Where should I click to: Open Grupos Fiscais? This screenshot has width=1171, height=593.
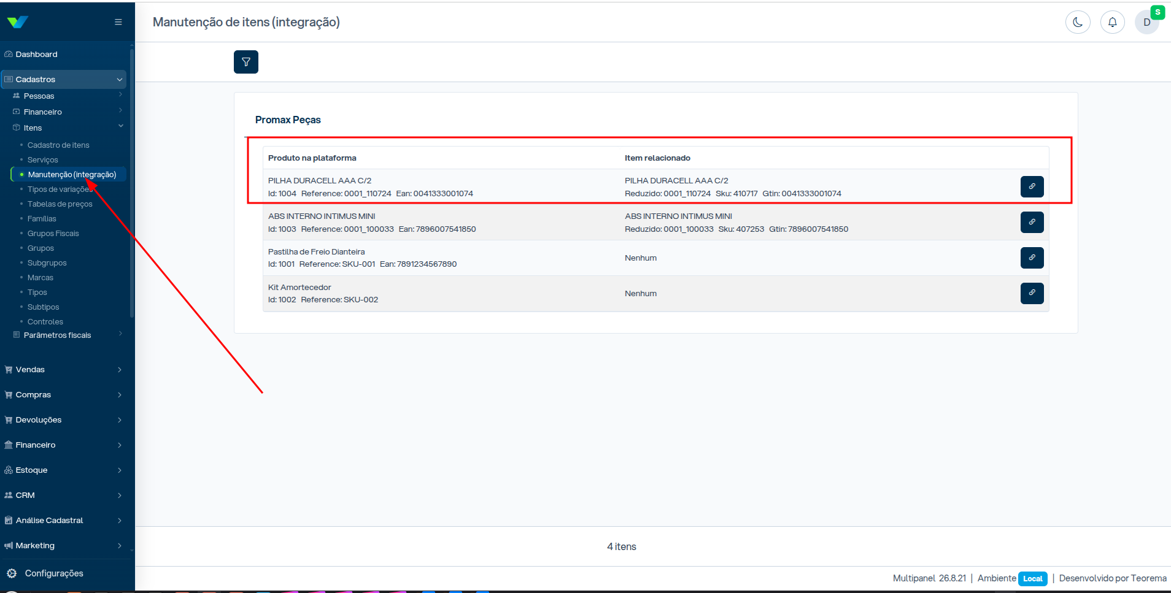(53, 234)
